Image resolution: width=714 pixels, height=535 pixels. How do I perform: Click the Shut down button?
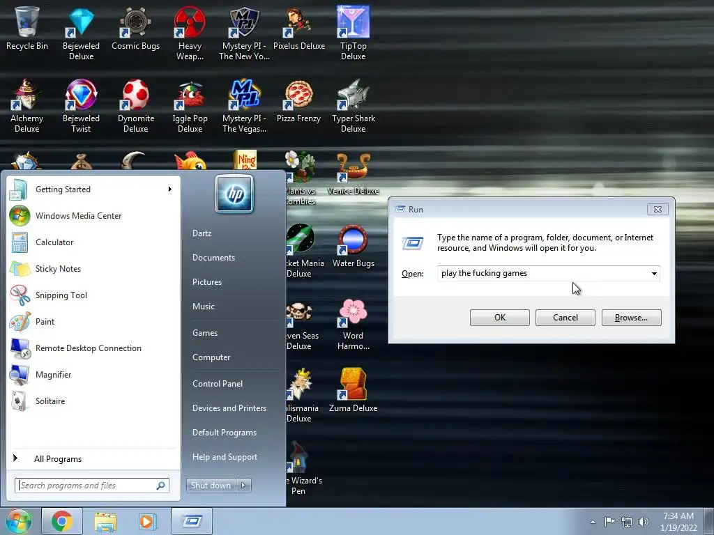[x=211, y=486]
